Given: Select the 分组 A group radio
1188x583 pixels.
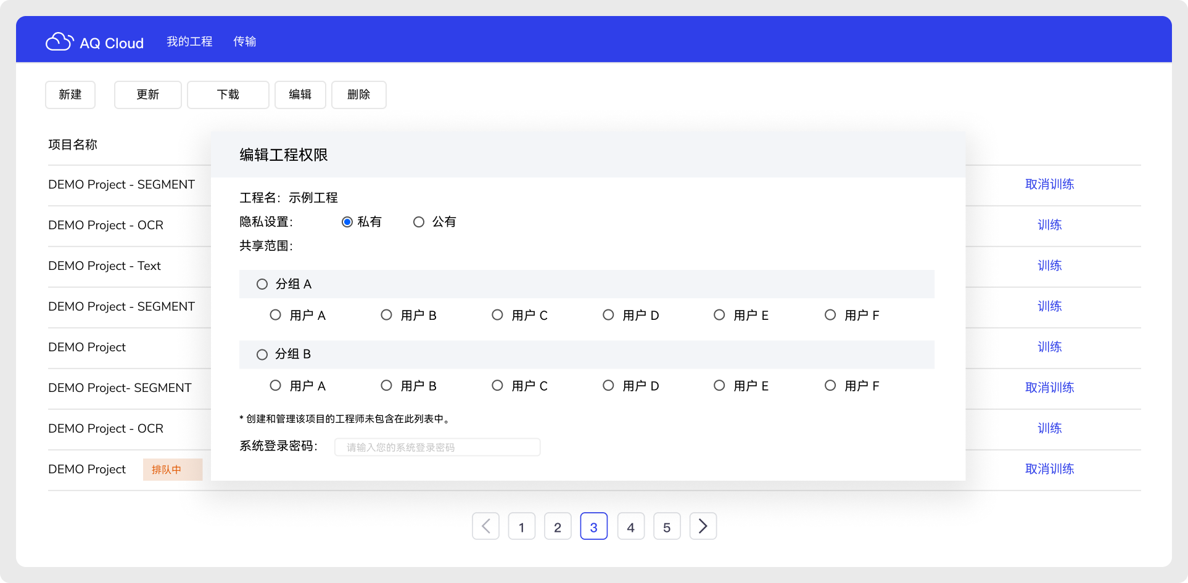Looking at the screenshot, I should [262, 284].
